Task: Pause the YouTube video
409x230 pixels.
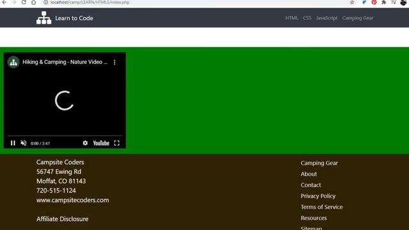Action: coord(13,143)
